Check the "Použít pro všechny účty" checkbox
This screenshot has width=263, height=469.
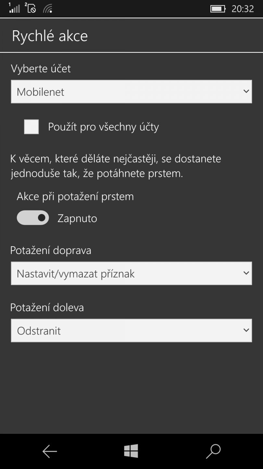pyautogui.click(x=31, y=127)
